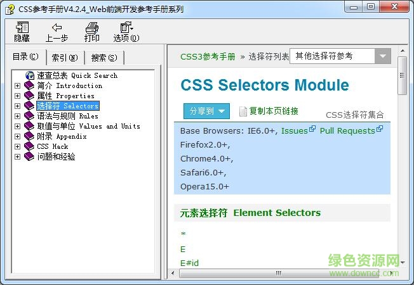
Task: Select 问题和经验 tree item label
Action: pos(56,156)
